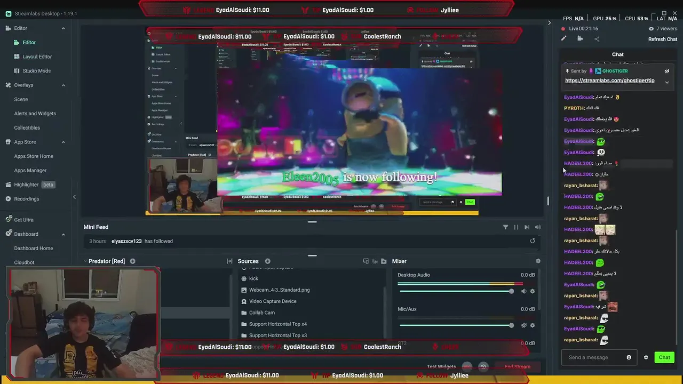This screenshot has width=683, height=384.
Task: Click the share stream icon
Action: pyautogui.click(x=597, y=38)
